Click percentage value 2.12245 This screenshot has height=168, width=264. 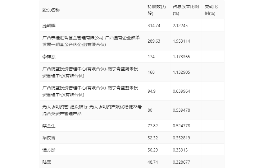click(x=180, y=26)
